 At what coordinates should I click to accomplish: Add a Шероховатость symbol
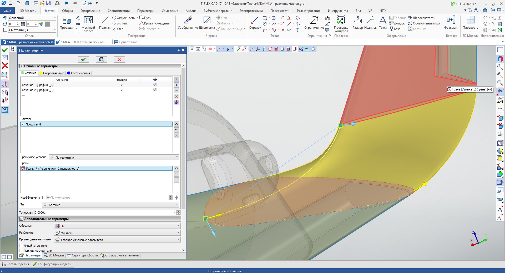(x=422, y=18)
